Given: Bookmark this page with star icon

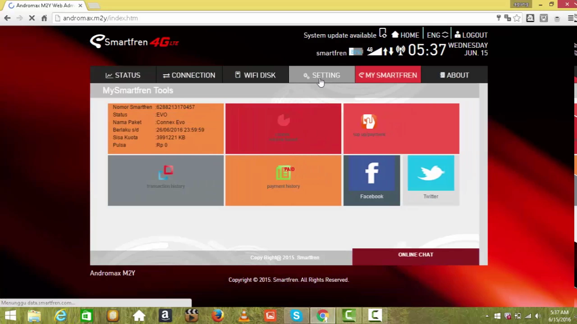Looking at the screenshot, I should 517,18.
